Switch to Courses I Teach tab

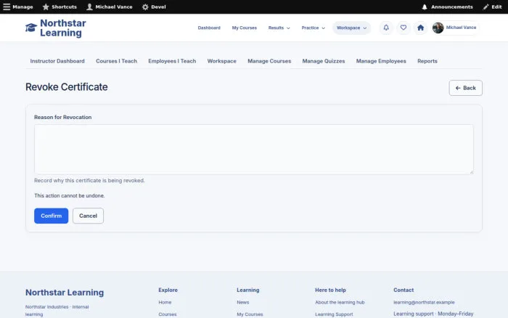tap(117, 61)
